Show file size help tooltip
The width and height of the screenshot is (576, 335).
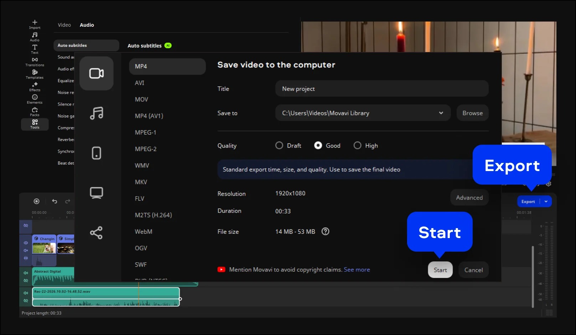point(325,231)
